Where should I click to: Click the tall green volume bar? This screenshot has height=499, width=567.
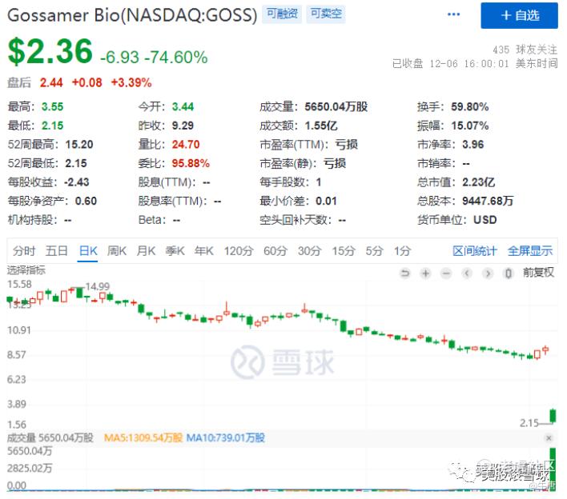click(553, 469)
